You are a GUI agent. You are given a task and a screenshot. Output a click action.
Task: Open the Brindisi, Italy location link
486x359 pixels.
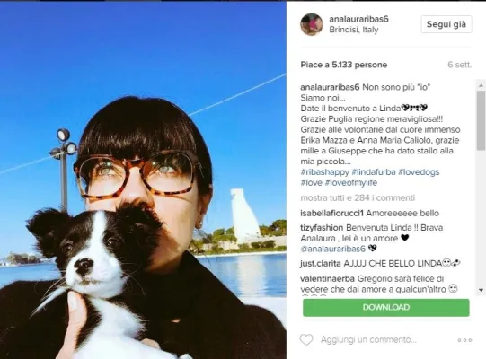point(354,30)
